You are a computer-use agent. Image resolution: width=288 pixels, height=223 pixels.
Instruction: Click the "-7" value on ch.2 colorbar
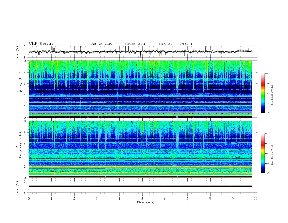[x=268, y=173]
